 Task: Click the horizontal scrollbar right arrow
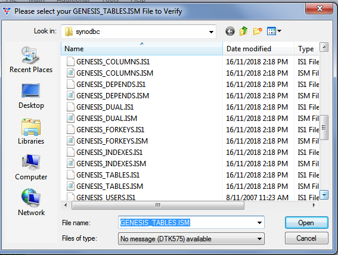[314, 205]
